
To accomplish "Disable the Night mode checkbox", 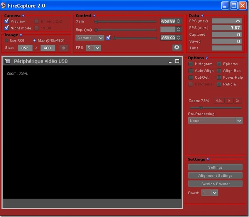I will [x=6, y=28].
